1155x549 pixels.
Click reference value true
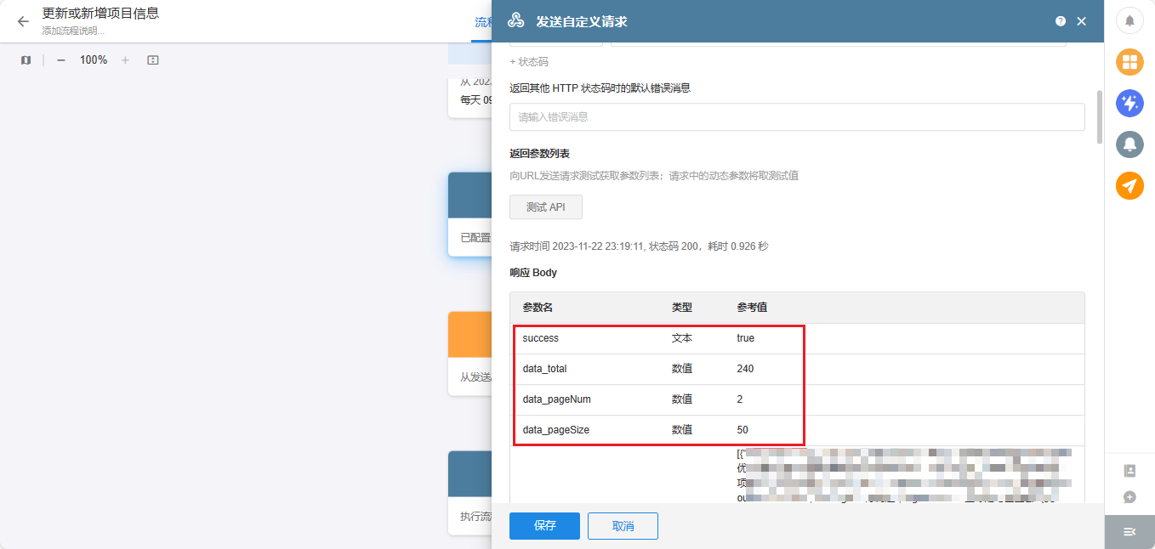point(745,338)
